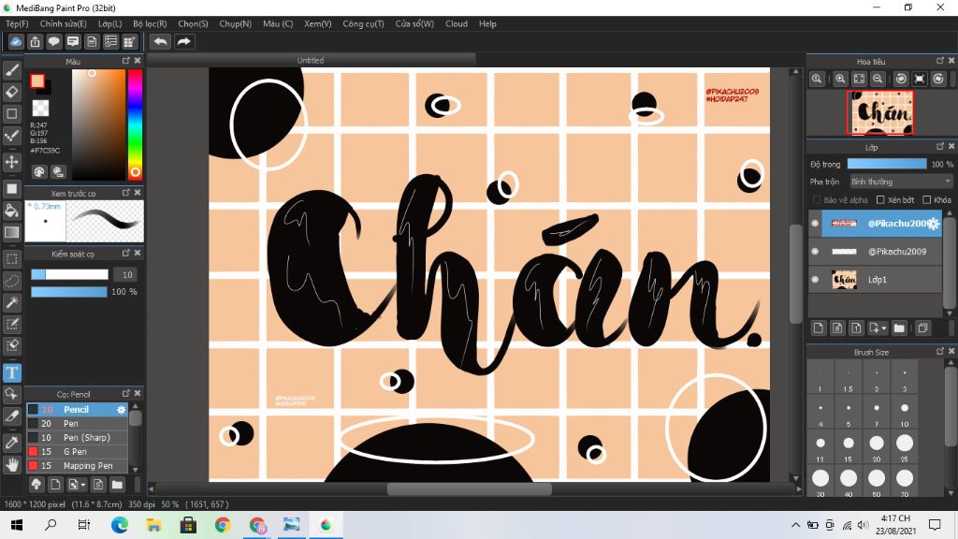Pop out the Brush Size panel

pyautogui.click(x=940, y=352)
